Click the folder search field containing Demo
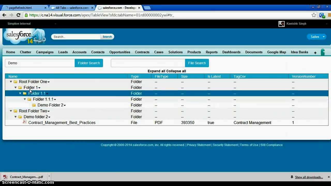Screen dimensions: 331x186 tap(40, 63)
